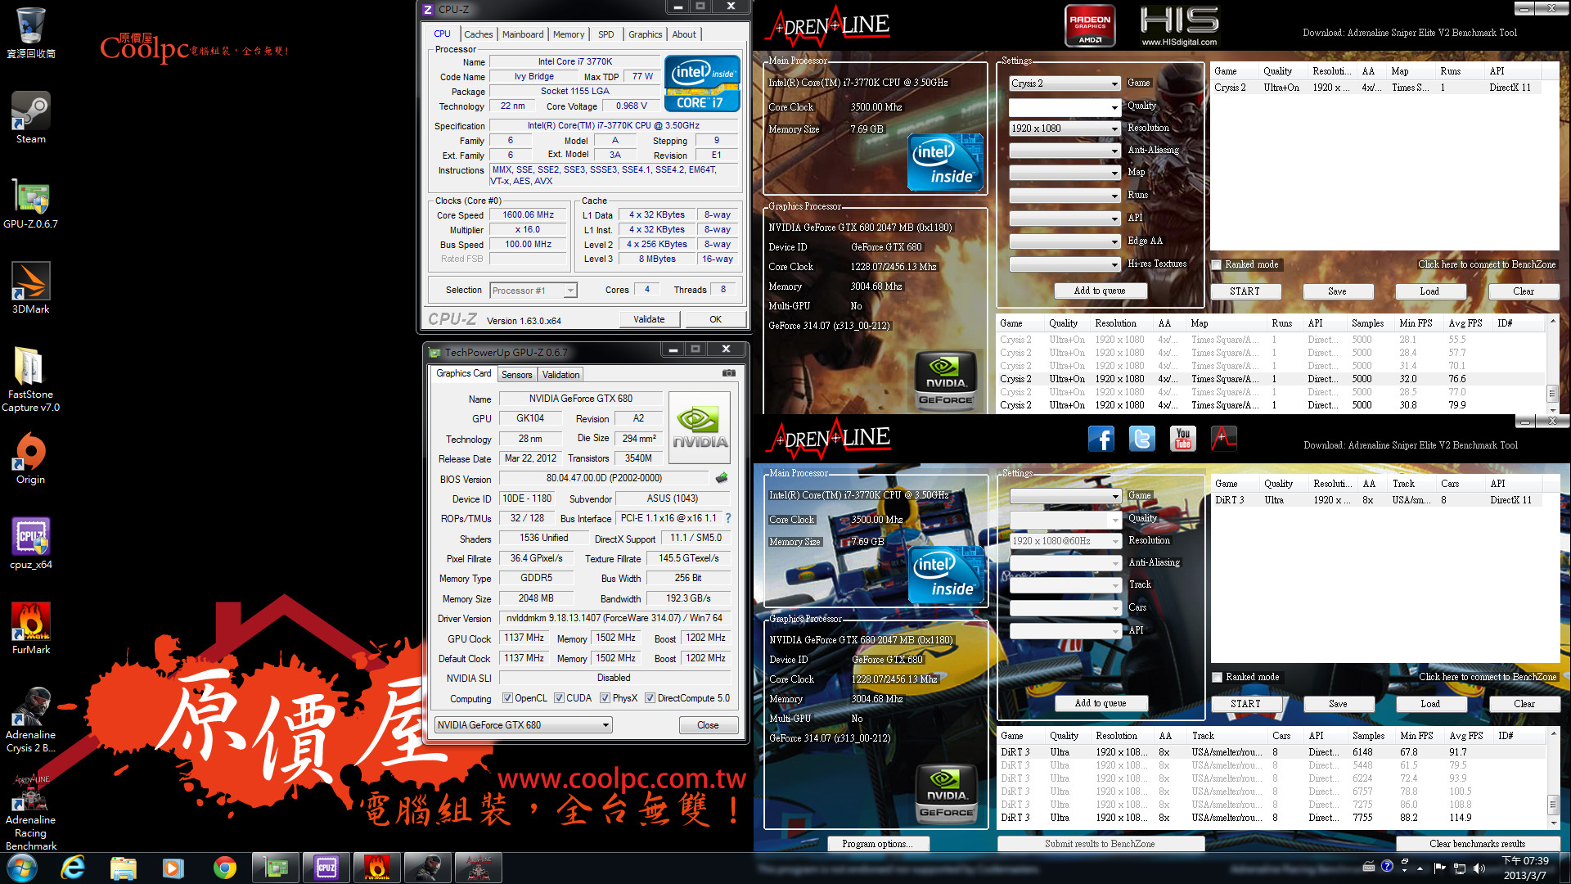Click the volume speaker tray icon
The width and height of the screenshot is (1571, 884).
click(1479, 868)
